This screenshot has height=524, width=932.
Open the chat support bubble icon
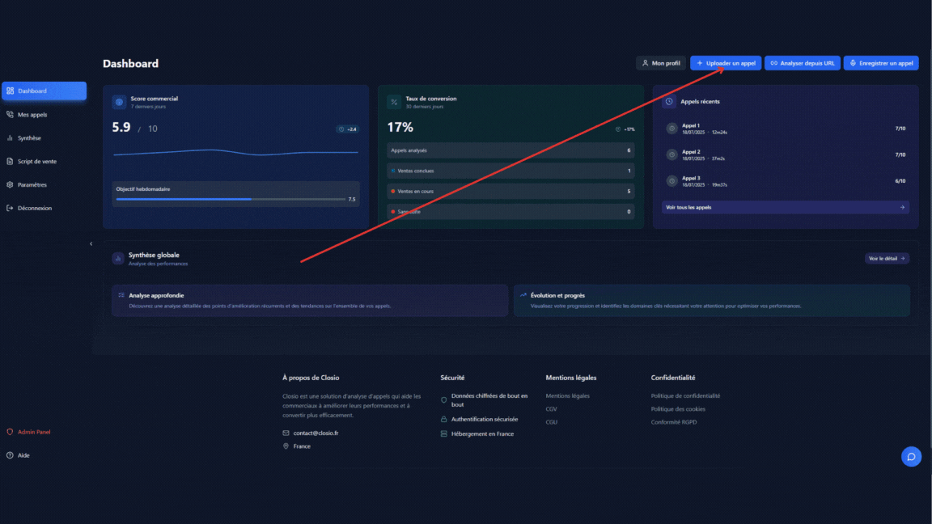click(x=911, y=457)
